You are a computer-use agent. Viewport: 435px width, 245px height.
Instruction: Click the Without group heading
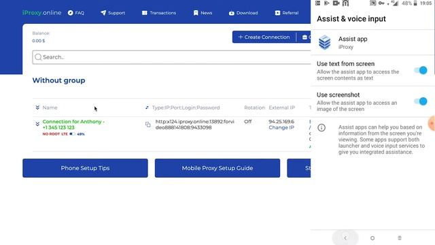click(59, 80)
